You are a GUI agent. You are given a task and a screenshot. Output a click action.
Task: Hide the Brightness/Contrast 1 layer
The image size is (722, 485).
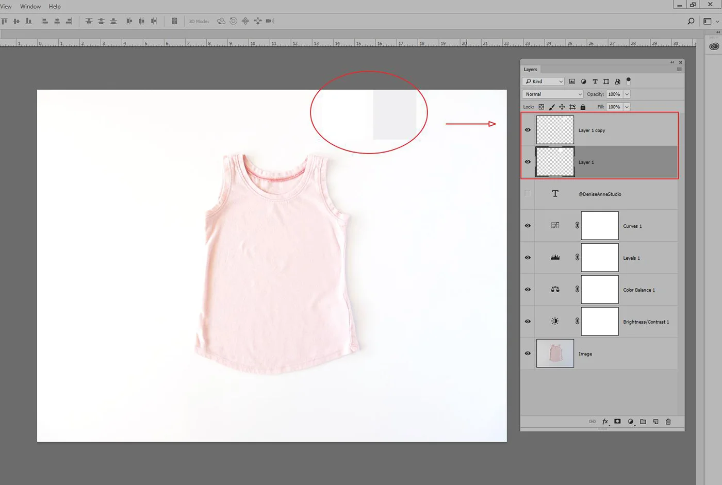point(528,322)
